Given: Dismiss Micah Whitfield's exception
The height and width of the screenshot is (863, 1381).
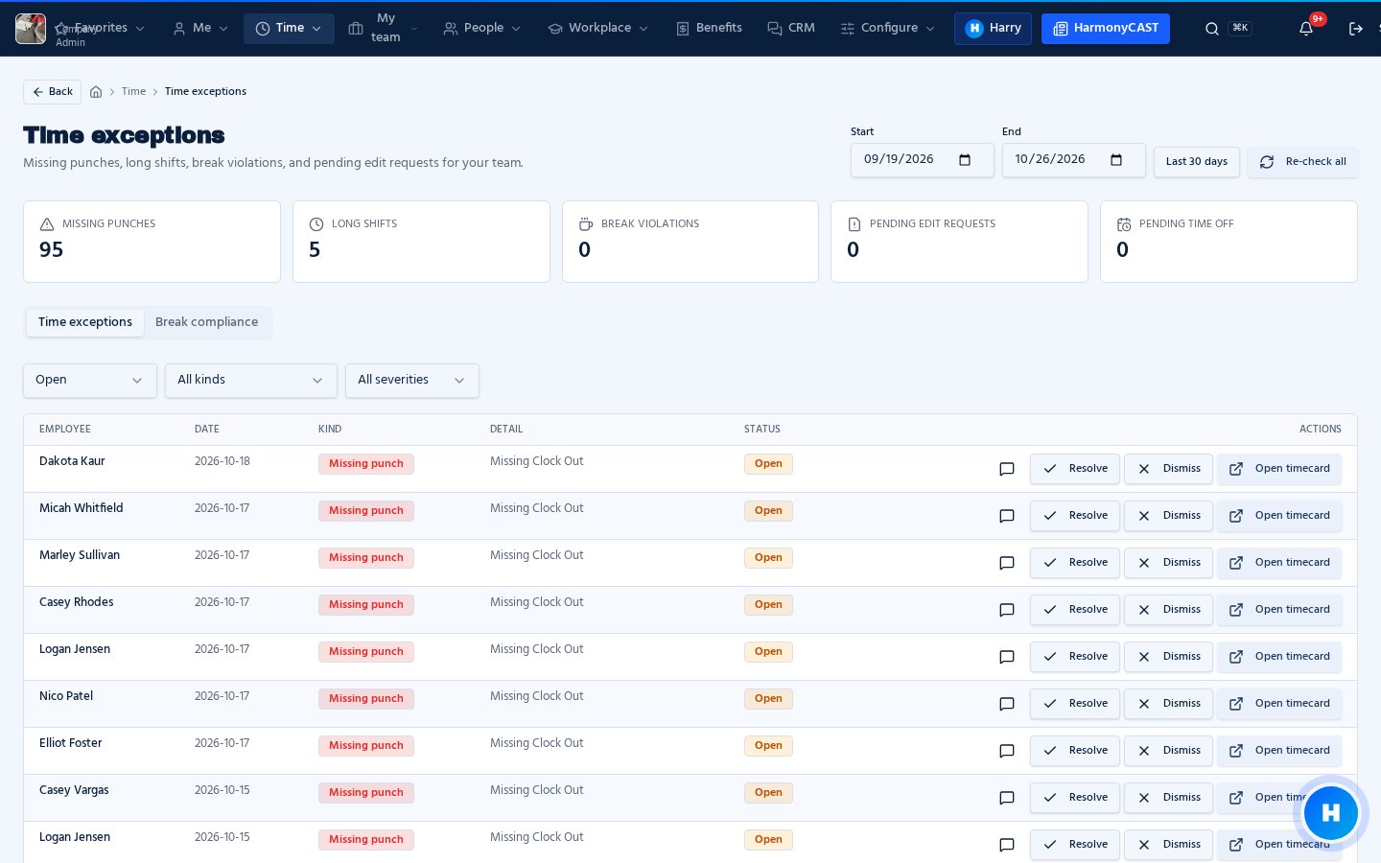Looking at the screenshot, I should point(1168,516).
